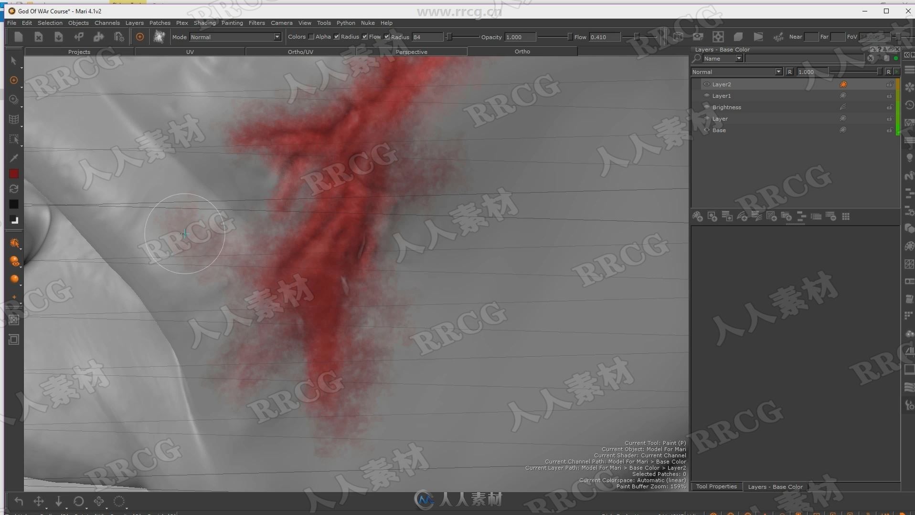Click the grid layout icon in layers toolbar
This screenshot has width=915, height=515.
point(846,216)
